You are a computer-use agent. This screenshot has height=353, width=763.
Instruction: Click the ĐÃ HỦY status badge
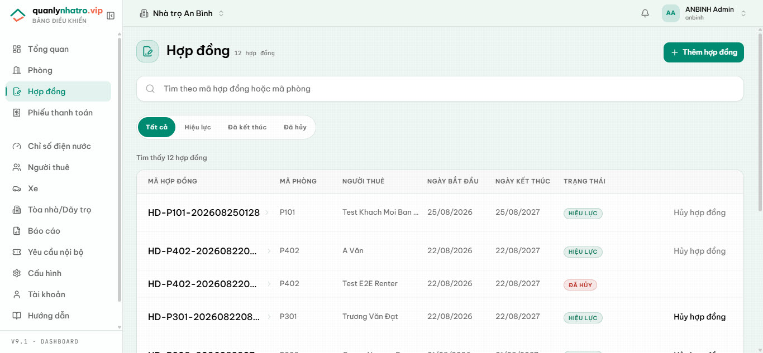(x=580, y=285)
